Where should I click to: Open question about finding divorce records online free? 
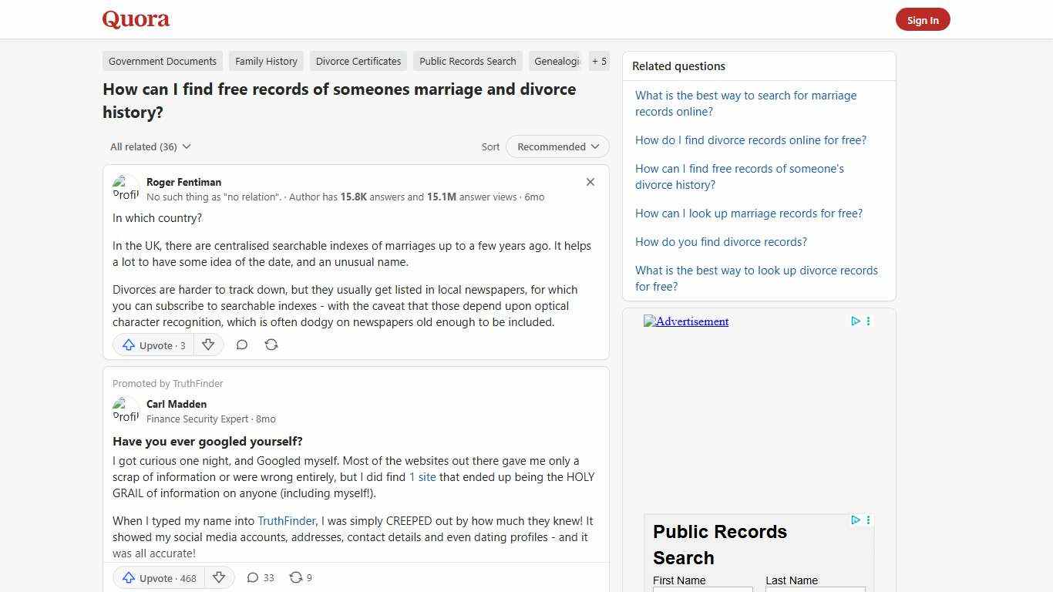coord(750,140)
